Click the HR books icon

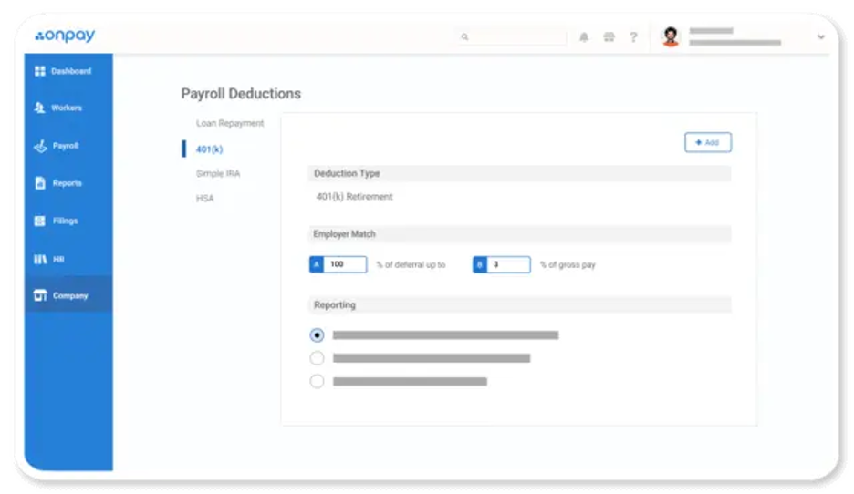[x=40, y=259]
